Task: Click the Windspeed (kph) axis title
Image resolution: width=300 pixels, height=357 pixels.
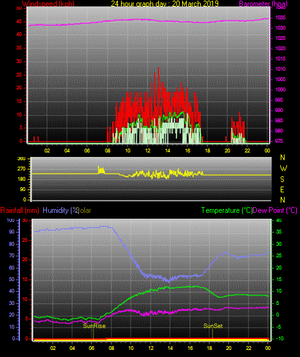Action: tap(48, 4)
